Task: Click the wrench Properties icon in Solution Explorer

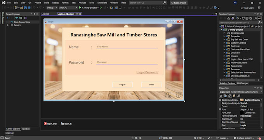Action: coord(255,18)
